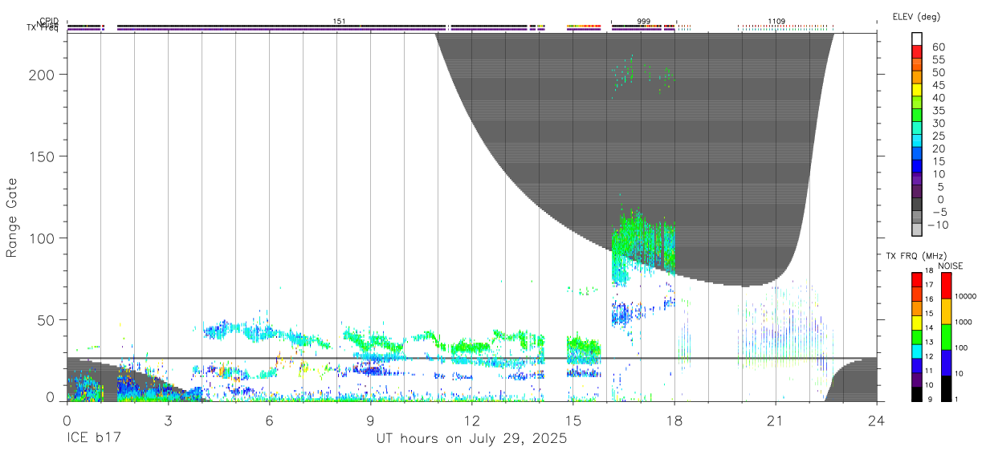Click the '15' hour tick on time axis
Viewport: 986px width, 455px height.
(x=573, y=420)
